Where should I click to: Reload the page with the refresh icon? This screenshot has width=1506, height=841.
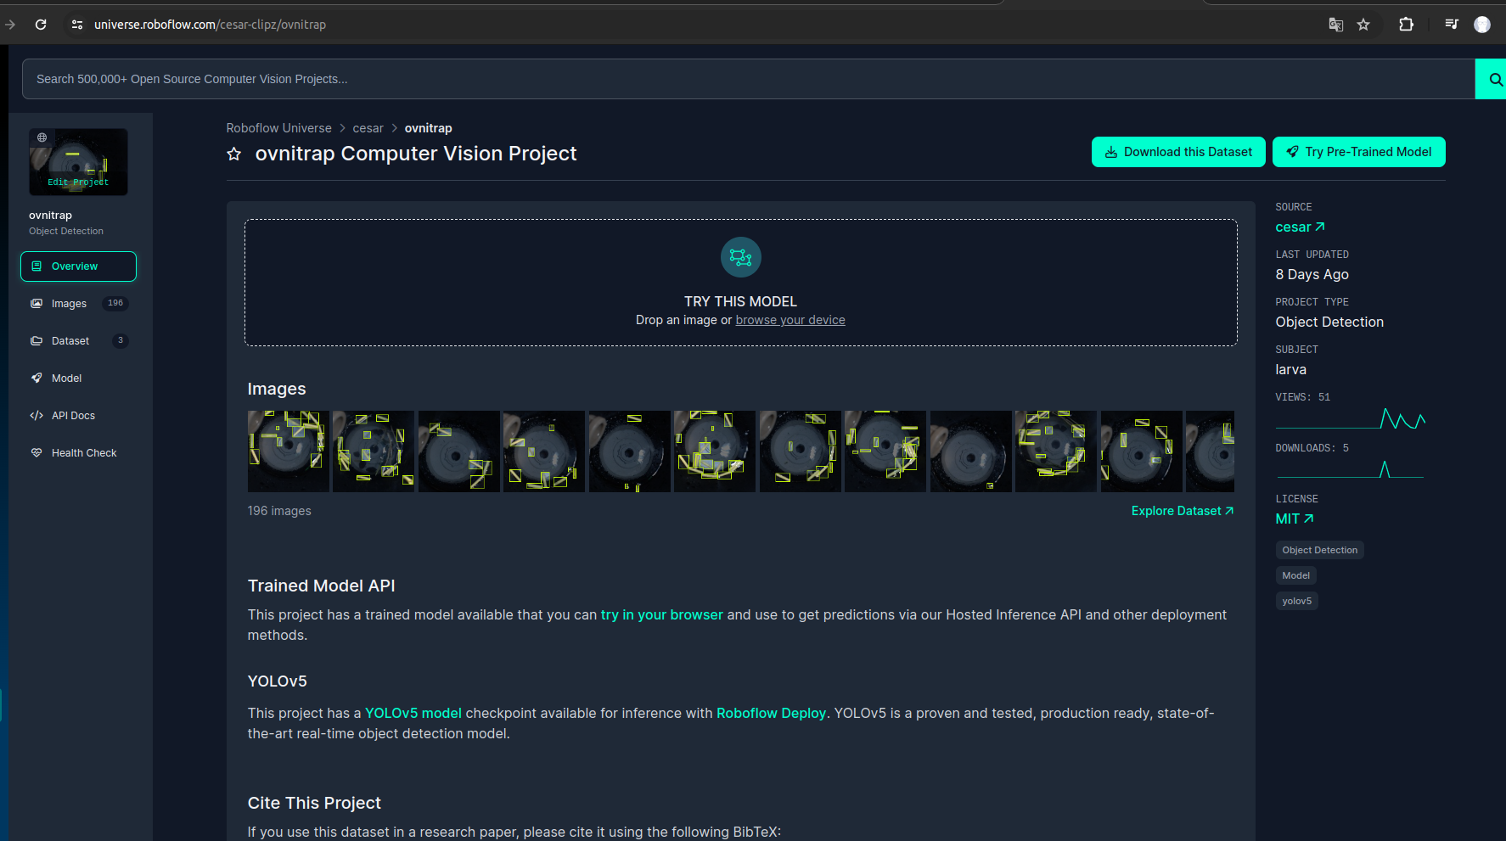tap(41, 25)
